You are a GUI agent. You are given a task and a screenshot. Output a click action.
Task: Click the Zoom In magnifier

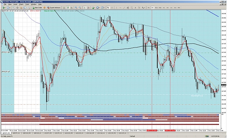[76, 8]
